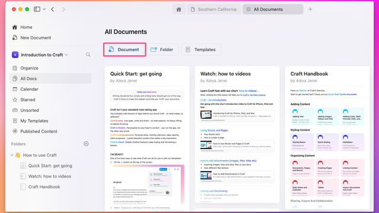Image resolution: width=379 pixels, height=213 pixels.
Task: Select the All Documents tab
Action: click(x=273, y=9)
